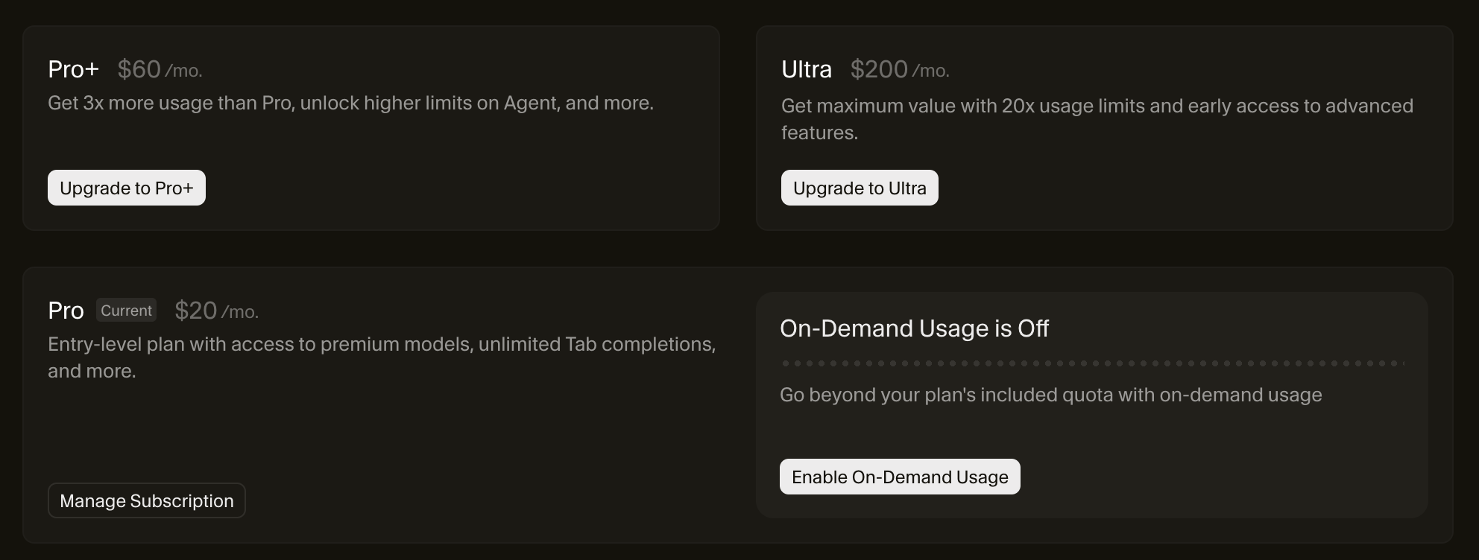Click the '/mo.' suffix next to $20
The height and width of the screenshot is (560, 1479).
click(x=240, y=312)
